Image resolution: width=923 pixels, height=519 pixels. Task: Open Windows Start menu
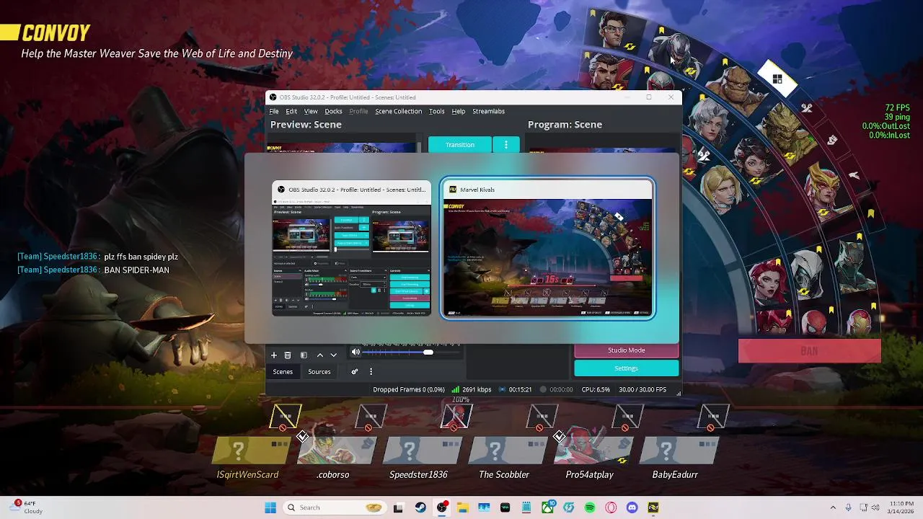270,507
